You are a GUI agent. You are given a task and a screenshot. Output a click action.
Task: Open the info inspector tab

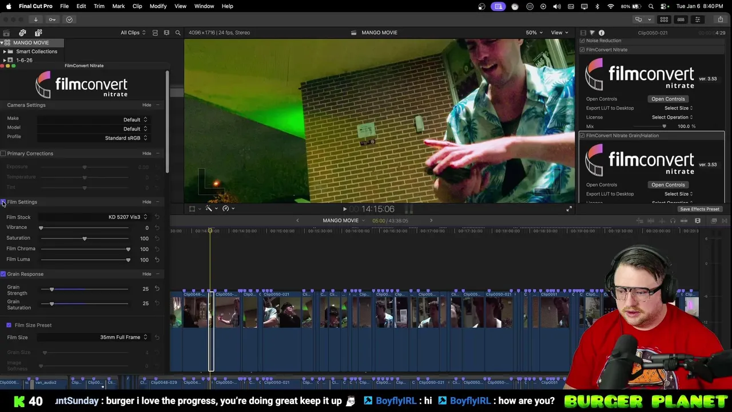(x=601, y=33)
